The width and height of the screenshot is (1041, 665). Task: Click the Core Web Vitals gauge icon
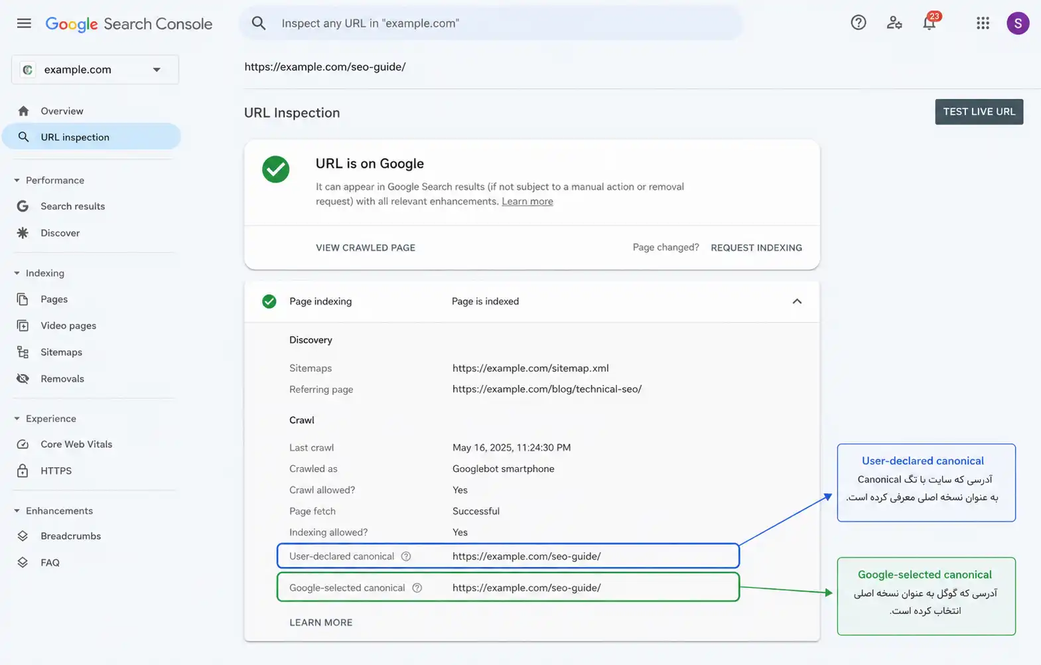click(x=23, y=445)
